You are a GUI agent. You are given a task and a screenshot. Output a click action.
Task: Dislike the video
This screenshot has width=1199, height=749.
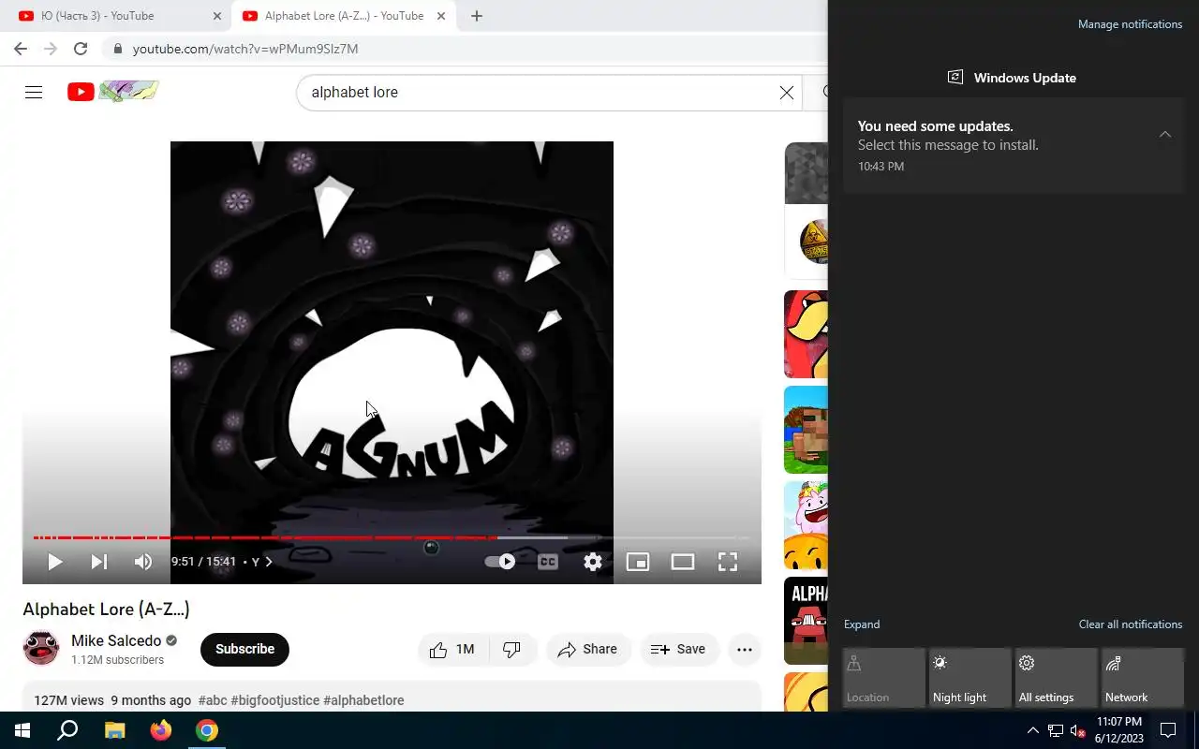click(x=511, y=649)
